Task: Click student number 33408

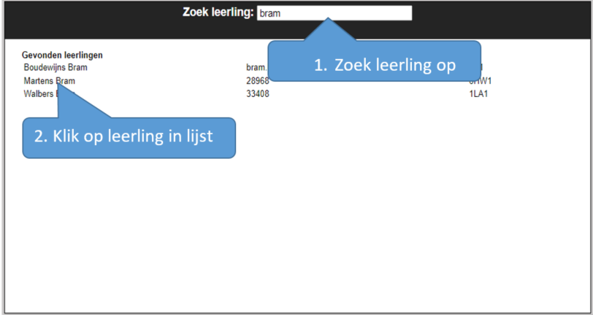Action: (x=258, y=94)
